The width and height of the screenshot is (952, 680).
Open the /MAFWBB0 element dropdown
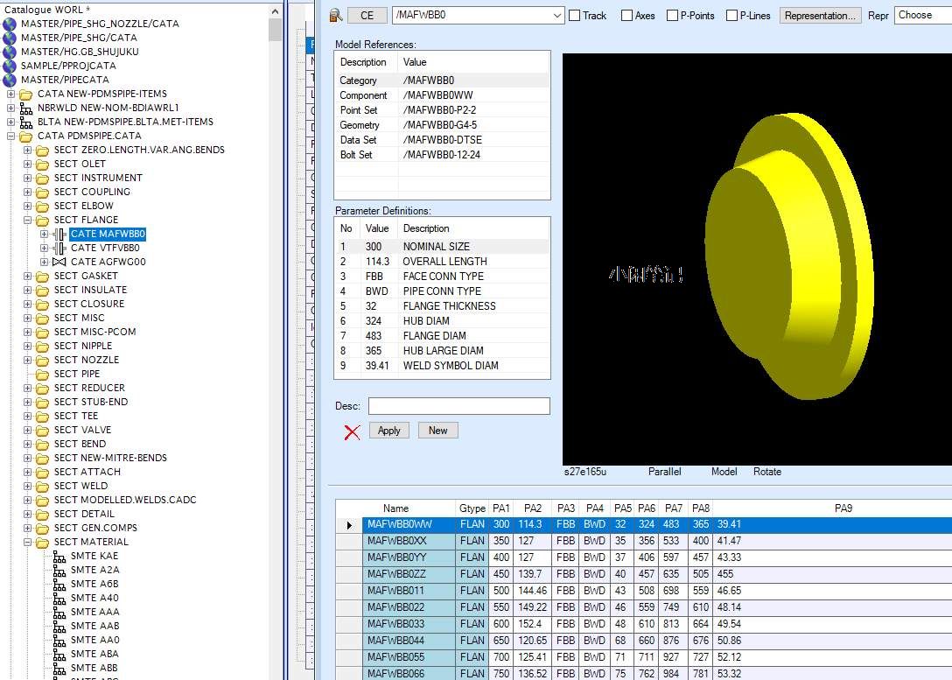click(x=557, y=16)
